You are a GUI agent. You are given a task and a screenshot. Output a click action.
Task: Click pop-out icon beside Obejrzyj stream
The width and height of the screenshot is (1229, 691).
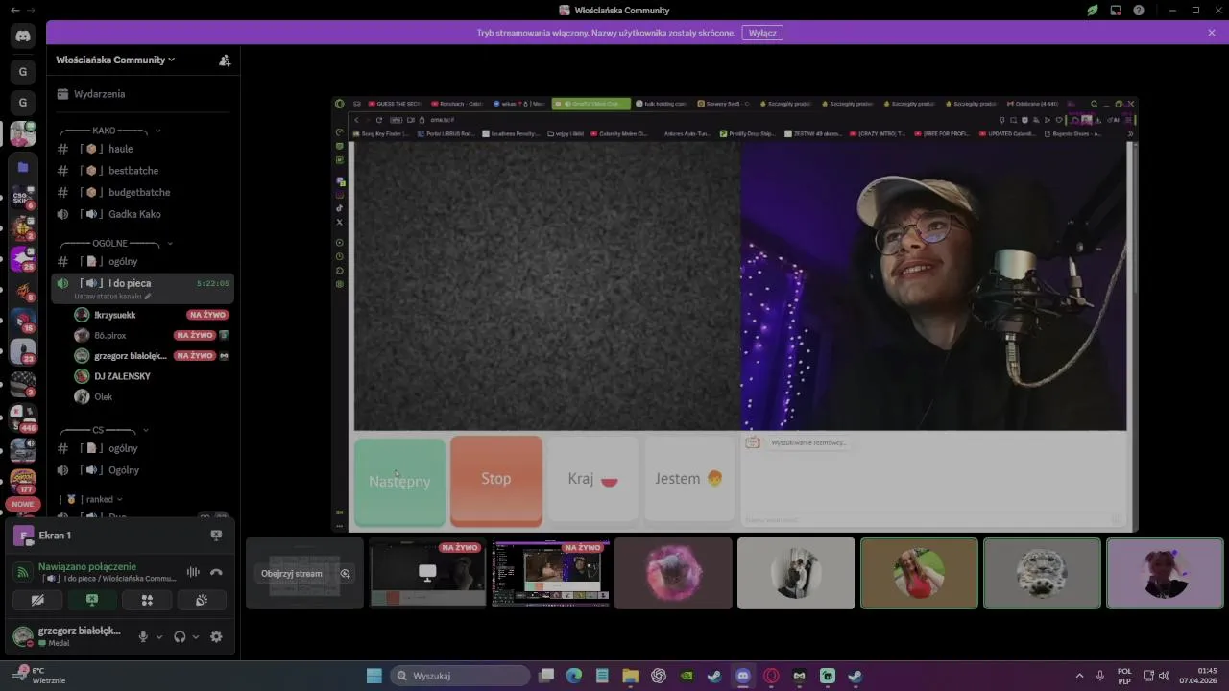345,574
